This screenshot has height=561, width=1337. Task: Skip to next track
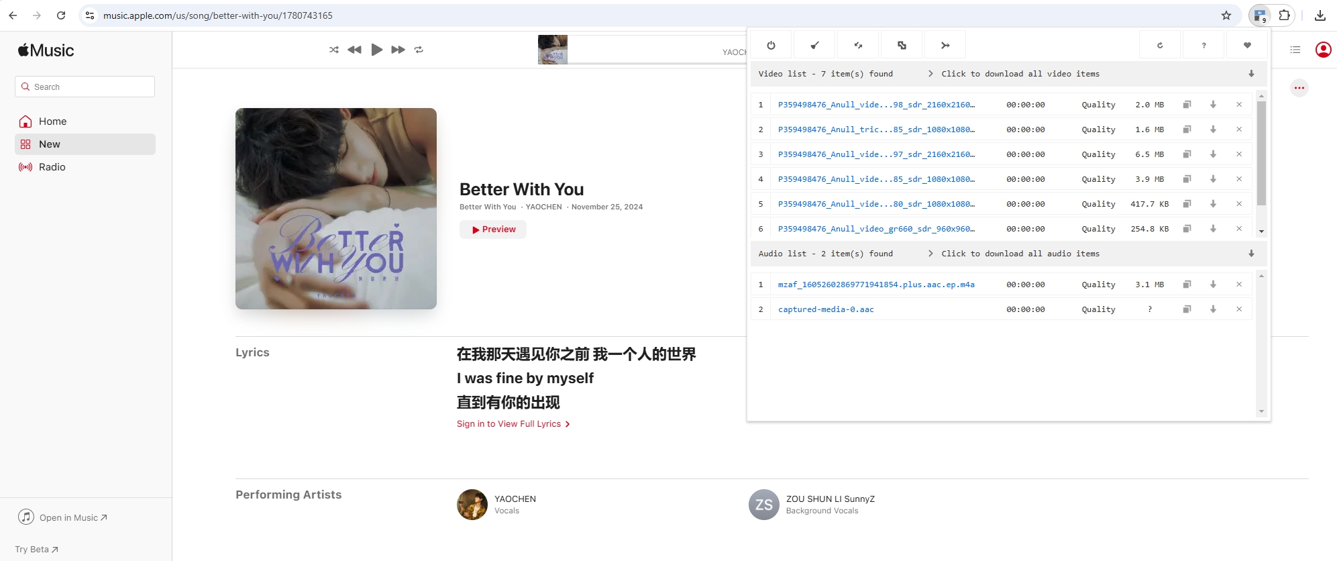click(x=398, y=50)
